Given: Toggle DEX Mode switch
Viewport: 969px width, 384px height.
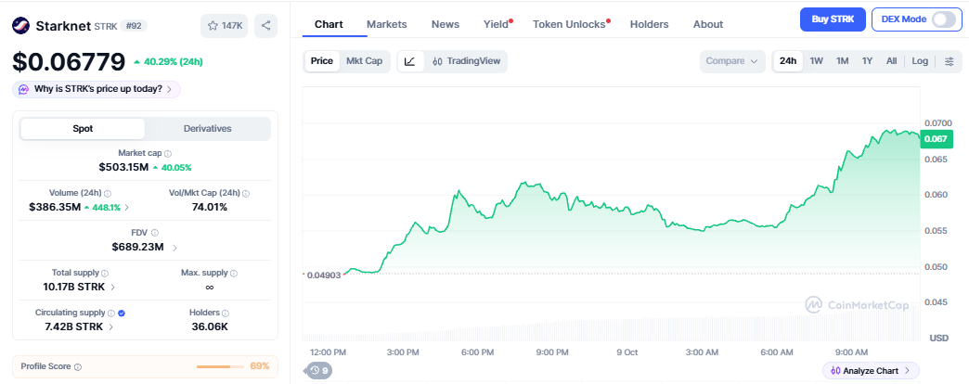Looking at the screenshot, I should [944, 19].
